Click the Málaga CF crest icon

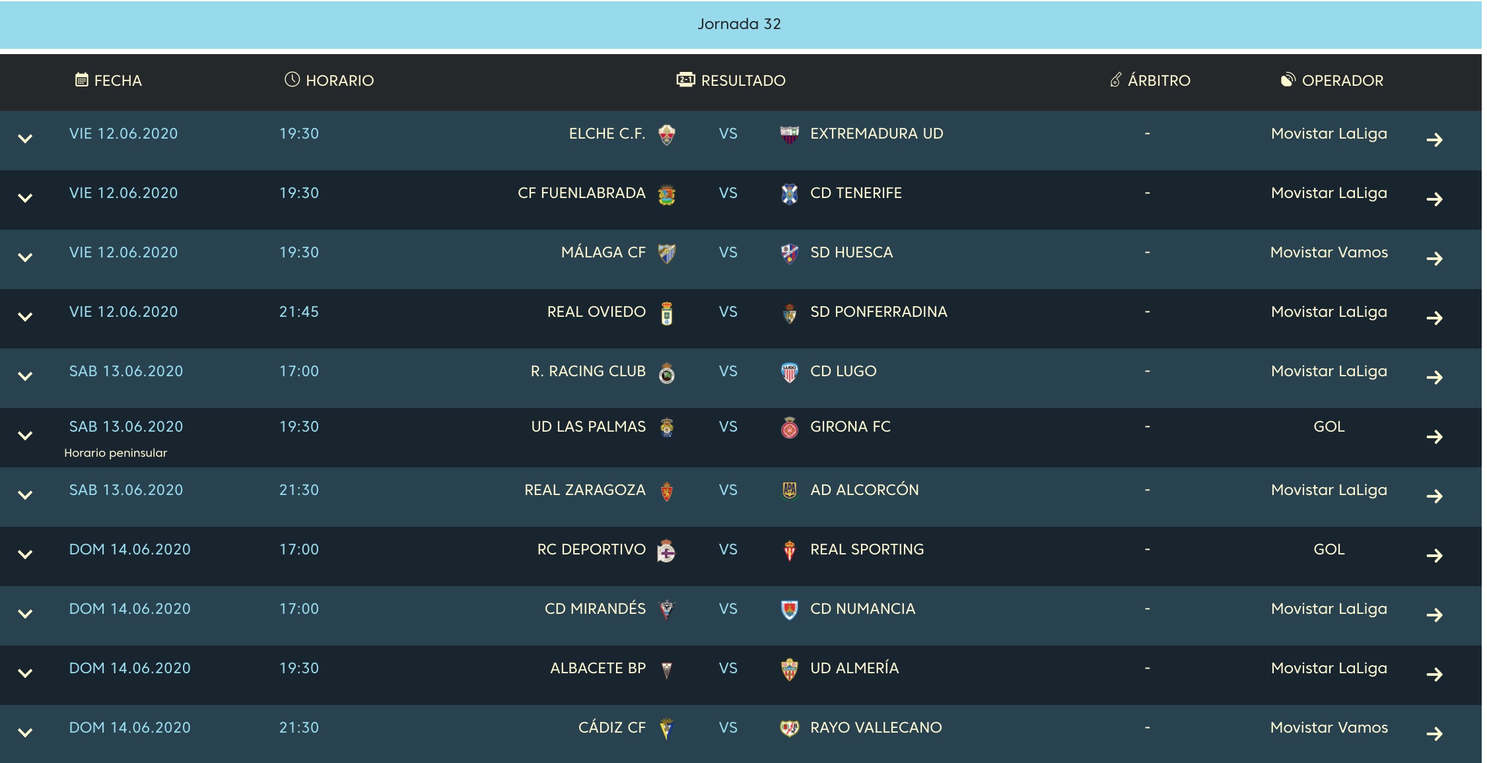[667, 253]
